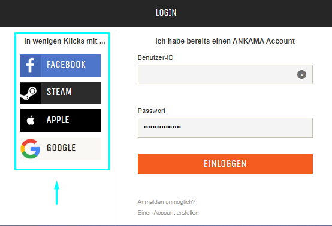Image resolution: width=332 pixels, height=226 pixels.
Task: Choose the STEAM text label
Action: coord(59,92)
